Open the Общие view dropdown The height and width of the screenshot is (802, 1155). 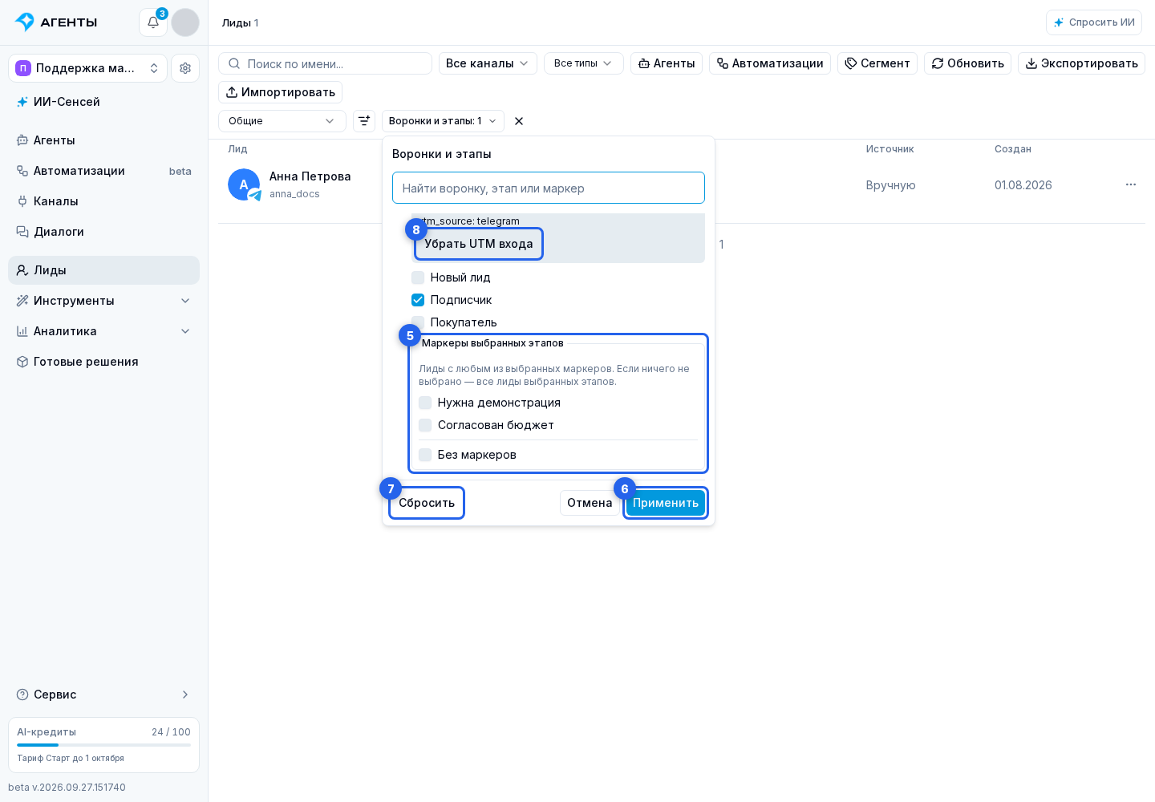[x=282, y=121]
